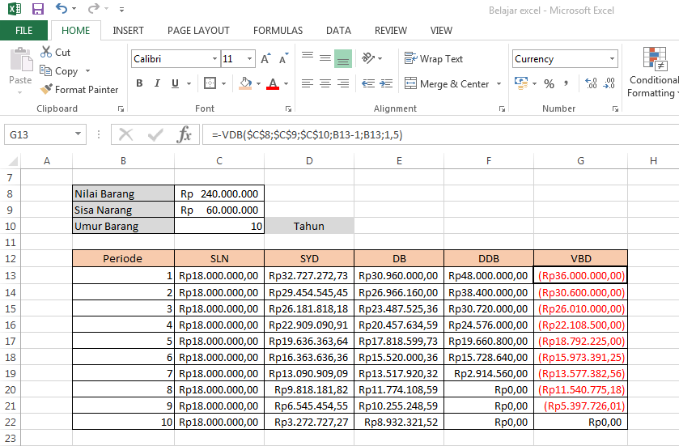Click the Font Color red A icon
Image resolution: width=679 pixels, height=446 pixels.
tap(273, 83)
